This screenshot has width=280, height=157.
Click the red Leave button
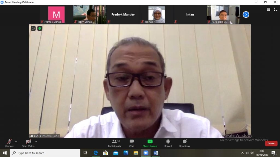[271, 143]
